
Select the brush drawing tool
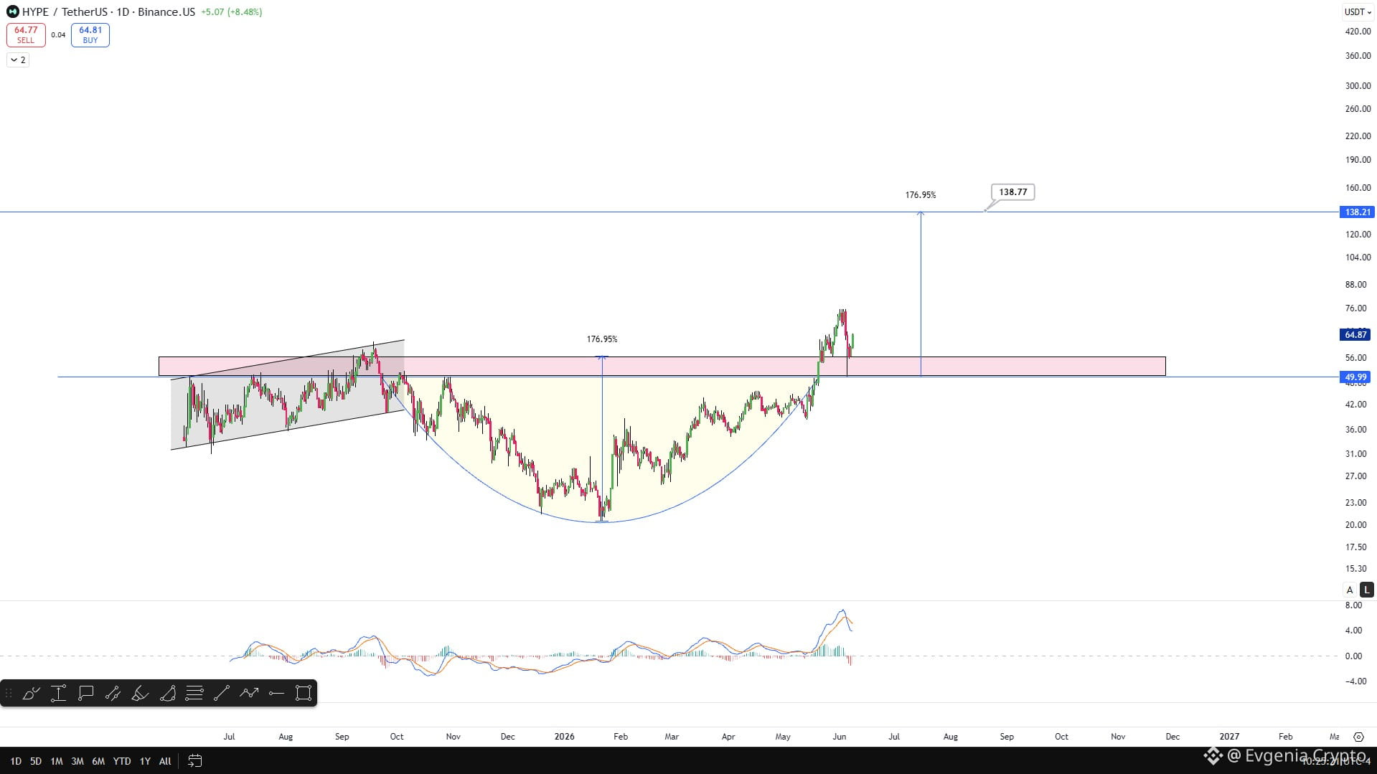(x=32, y=693)
